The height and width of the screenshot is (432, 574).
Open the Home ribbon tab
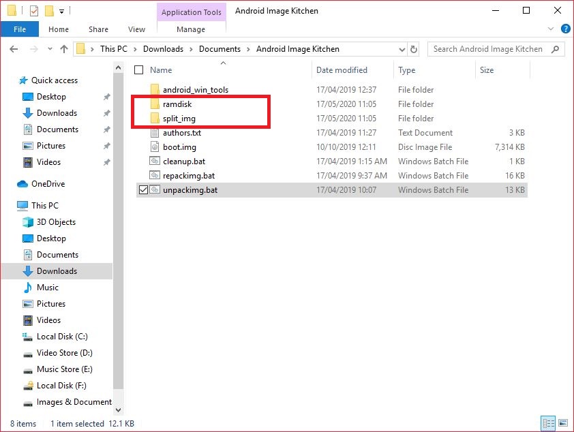tap(59, 29)
